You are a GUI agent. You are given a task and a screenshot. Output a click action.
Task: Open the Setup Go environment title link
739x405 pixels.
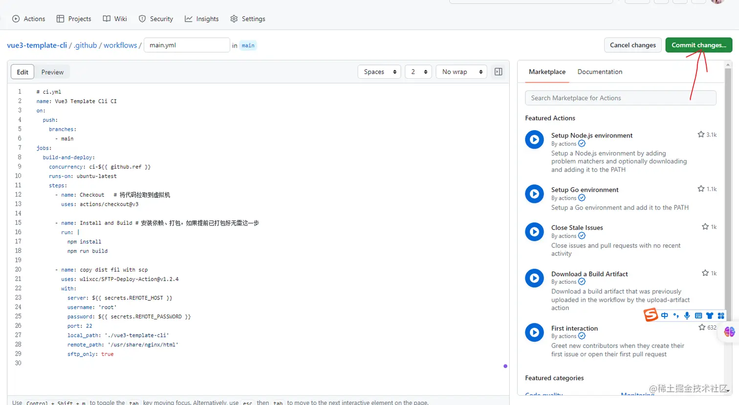click(x=585, y=190)
